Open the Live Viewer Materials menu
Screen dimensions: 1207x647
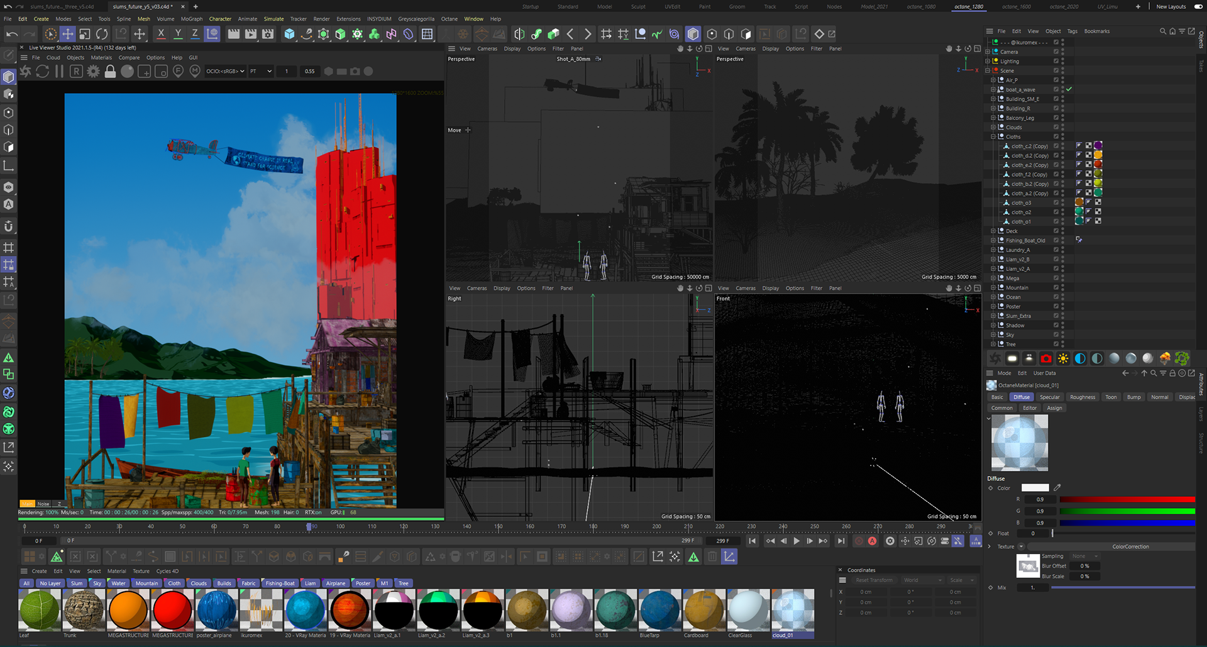(101, 57)
